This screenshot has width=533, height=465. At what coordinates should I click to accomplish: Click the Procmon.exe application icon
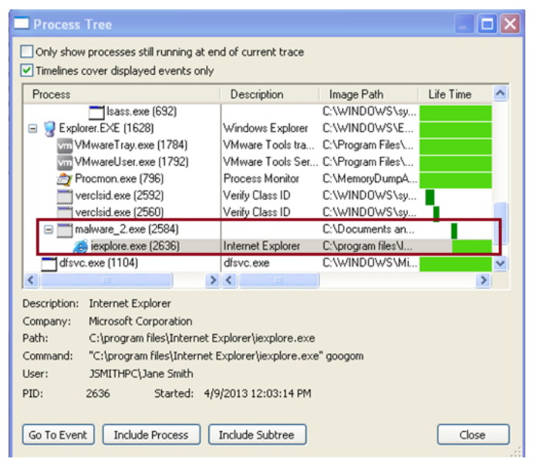click(65, 179)
